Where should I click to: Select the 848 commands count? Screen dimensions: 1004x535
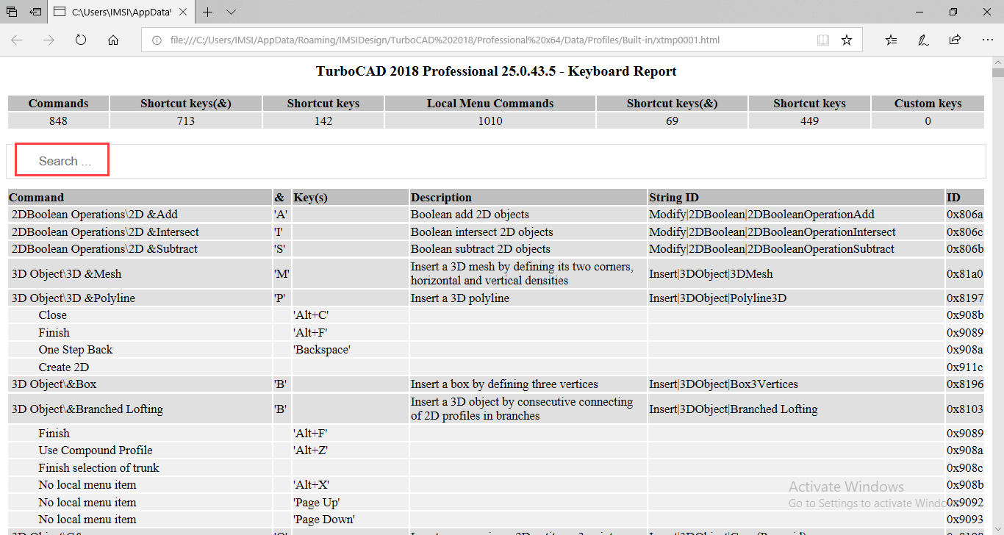click(59, 121)
